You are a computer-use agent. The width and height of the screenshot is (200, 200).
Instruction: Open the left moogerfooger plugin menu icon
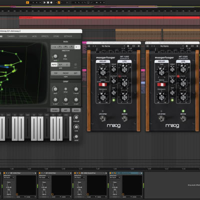[89, 46]
